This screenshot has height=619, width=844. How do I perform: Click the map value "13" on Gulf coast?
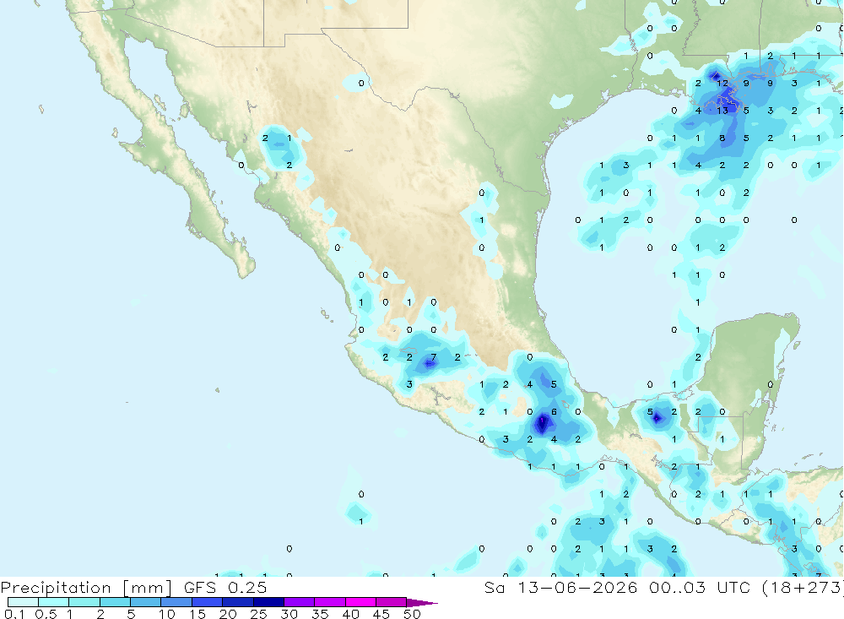click(x=722, y=111)
